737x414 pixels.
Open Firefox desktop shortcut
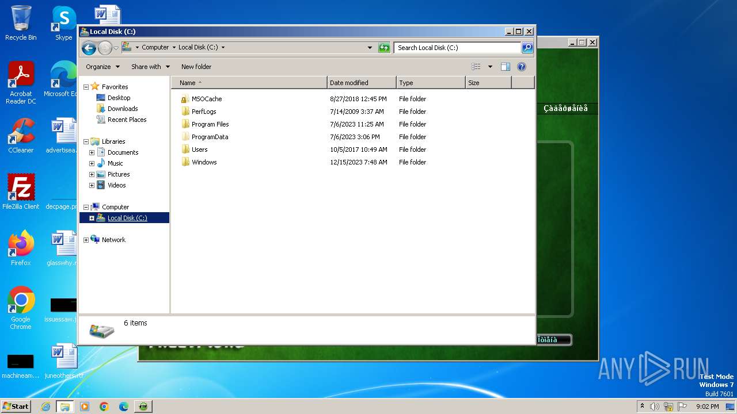(21, 248)
